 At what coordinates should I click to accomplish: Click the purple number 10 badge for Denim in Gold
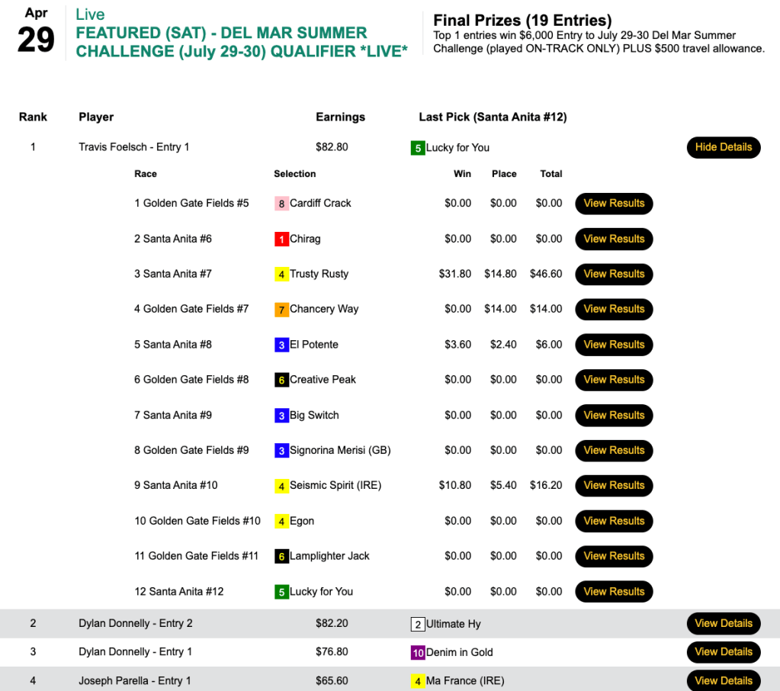click(417, 652)
